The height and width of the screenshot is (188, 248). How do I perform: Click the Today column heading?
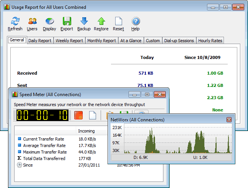coord(147,57)
